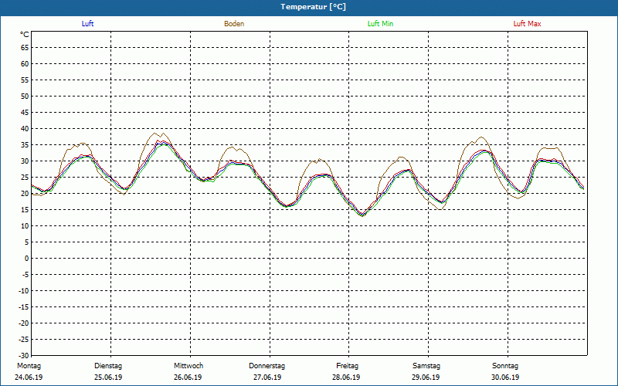Click the 35 value on the temperature axis
The width and height of the screenshot is (618, 386).
coord(25,145)
